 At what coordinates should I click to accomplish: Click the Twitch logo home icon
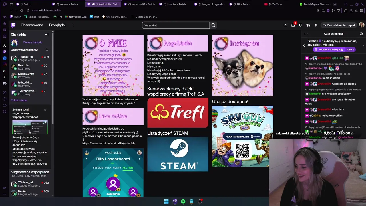coord(13,25)
